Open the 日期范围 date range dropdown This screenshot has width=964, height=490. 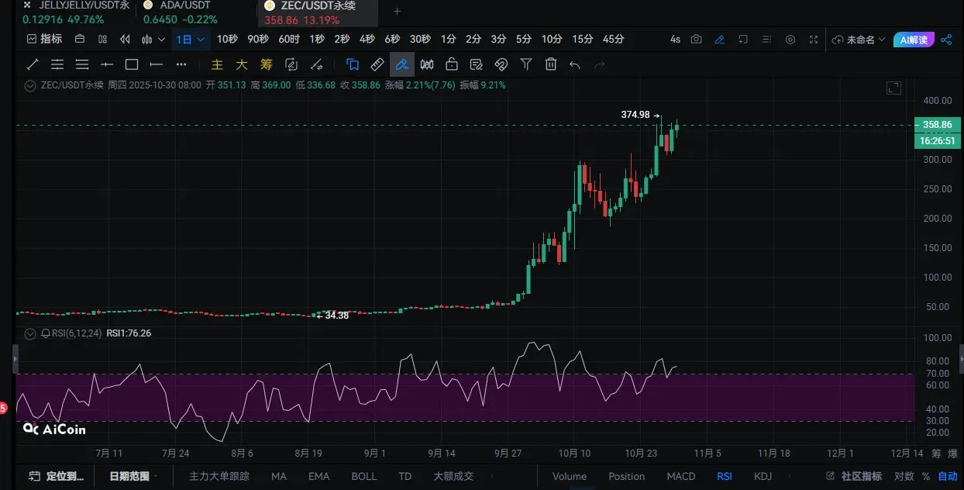pos(133,476)
